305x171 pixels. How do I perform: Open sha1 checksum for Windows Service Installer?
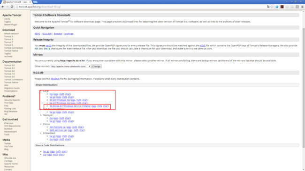(106, 106)
